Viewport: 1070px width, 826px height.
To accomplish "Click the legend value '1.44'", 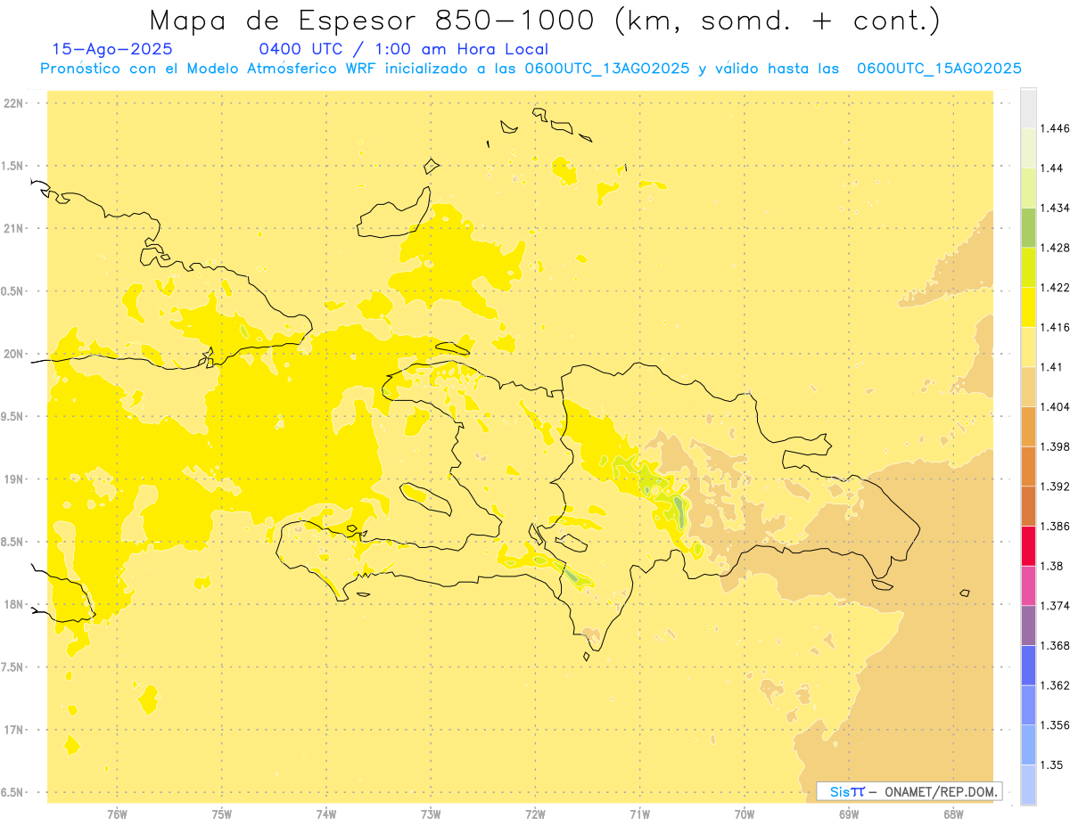I will click(x=1049, y=168).
